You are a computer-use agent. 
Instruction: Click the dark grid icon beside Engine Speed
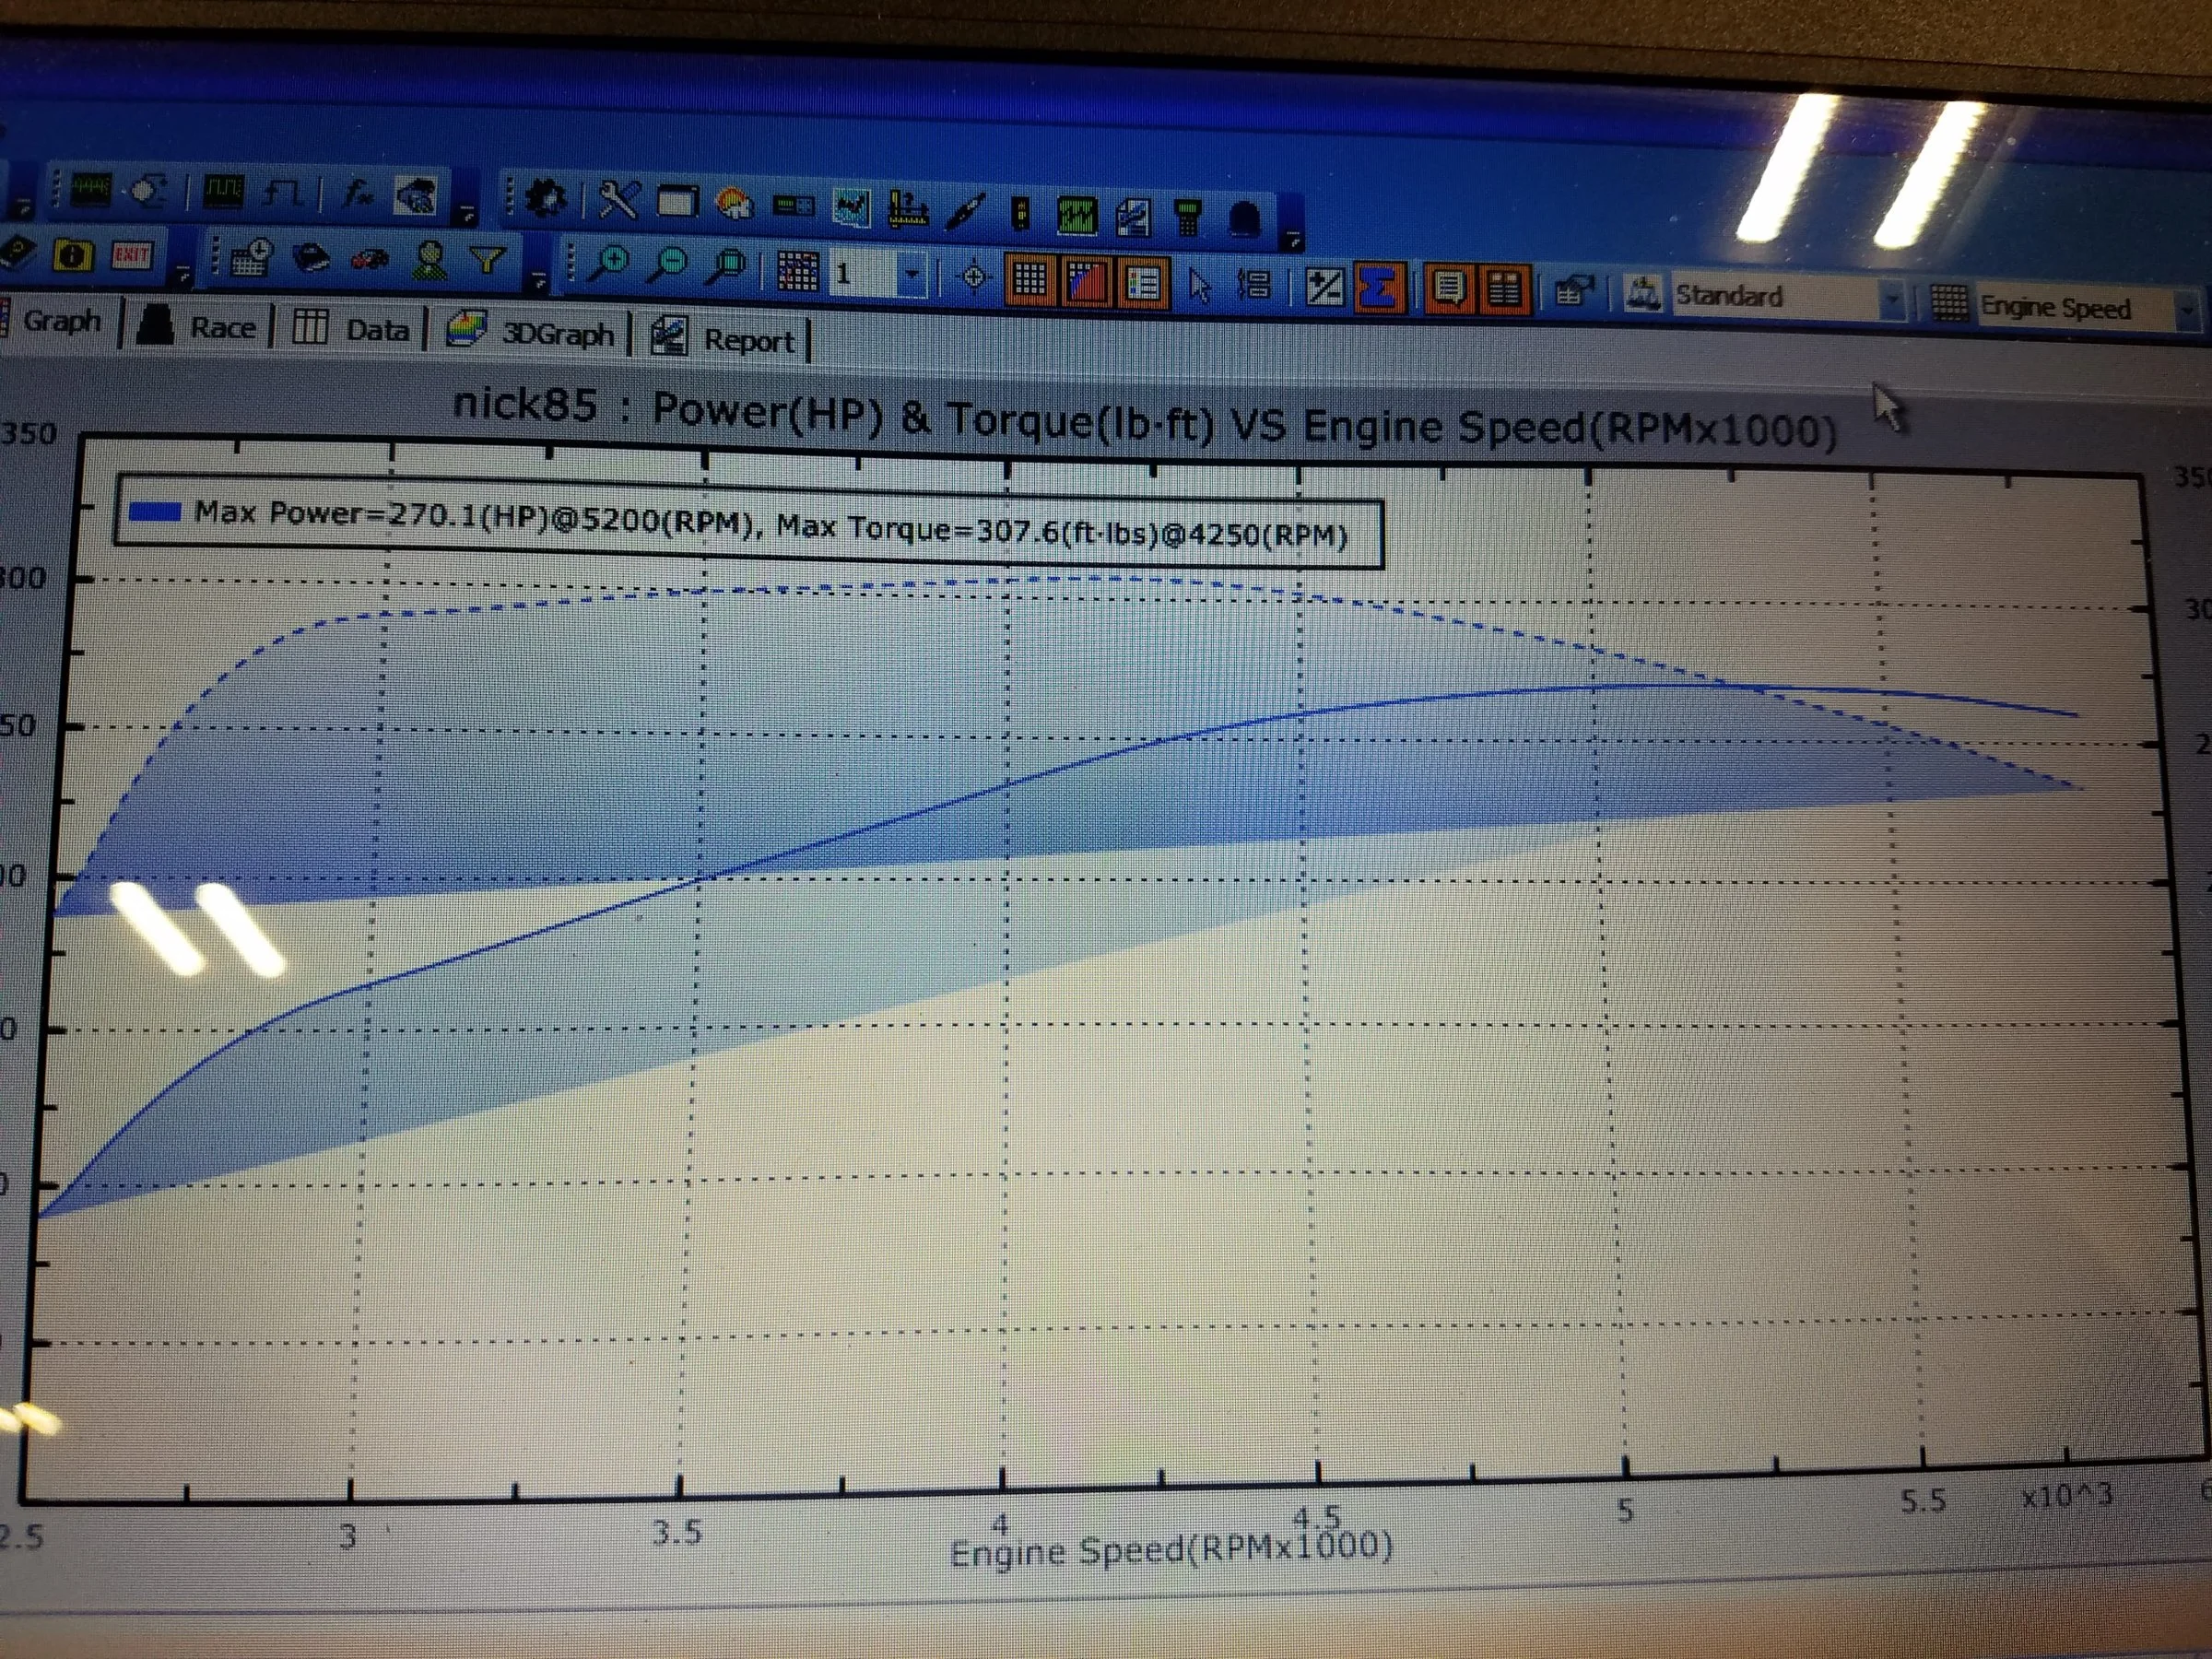[x=1949, y=302]
